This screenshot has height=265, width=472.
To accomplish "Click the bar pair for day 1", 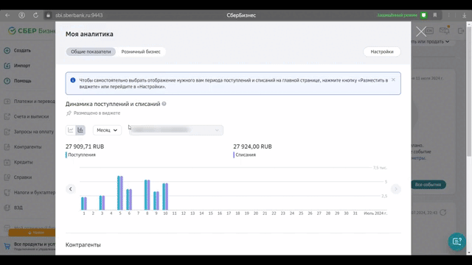I will click(x=84, y=203).
